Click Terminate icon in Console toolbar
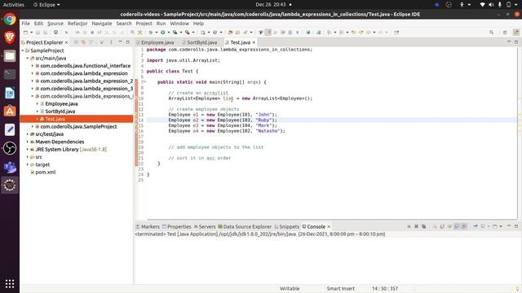Screen dimensions: 522x293 click(409, 226)
